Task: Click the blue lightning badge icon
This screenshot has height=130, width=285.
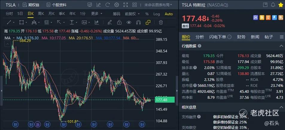Action: tap(274, 18)
